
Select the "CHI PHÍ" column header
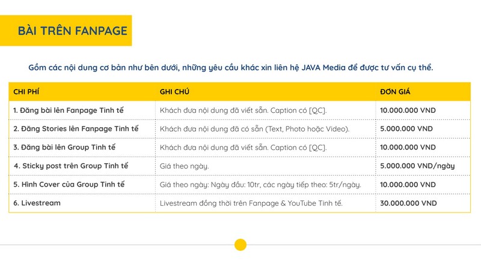pos(26,92)
